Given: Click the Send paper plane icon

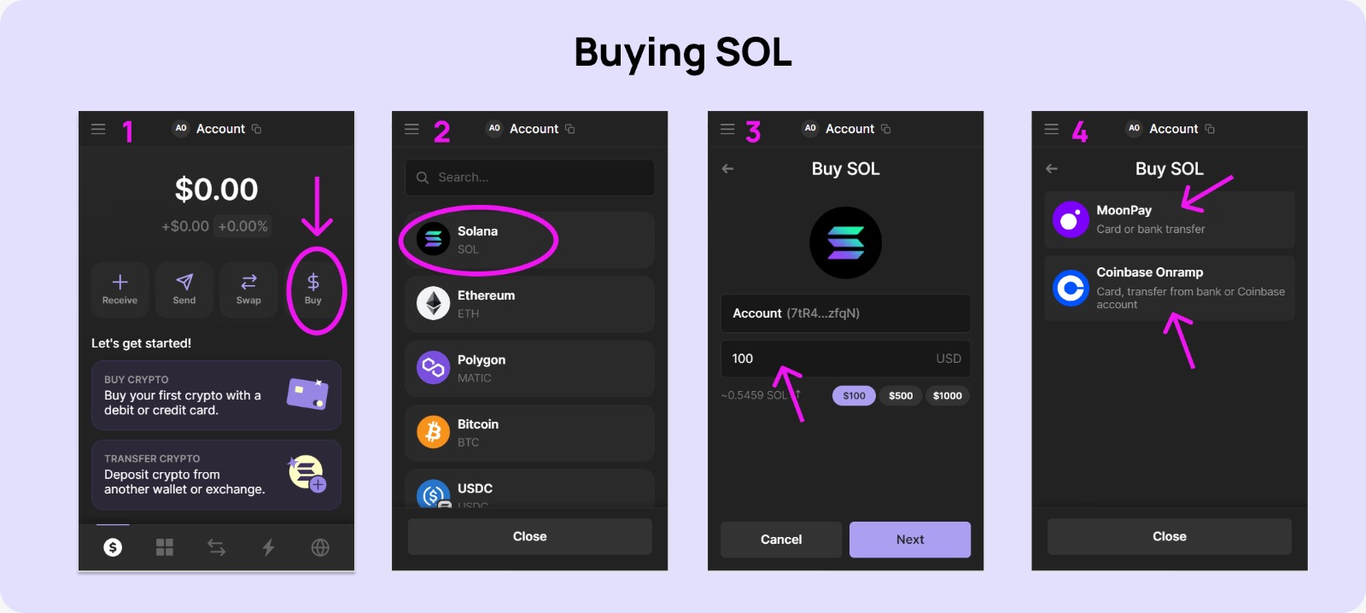Looking at the screenshot, I should (x=184, y=282).
